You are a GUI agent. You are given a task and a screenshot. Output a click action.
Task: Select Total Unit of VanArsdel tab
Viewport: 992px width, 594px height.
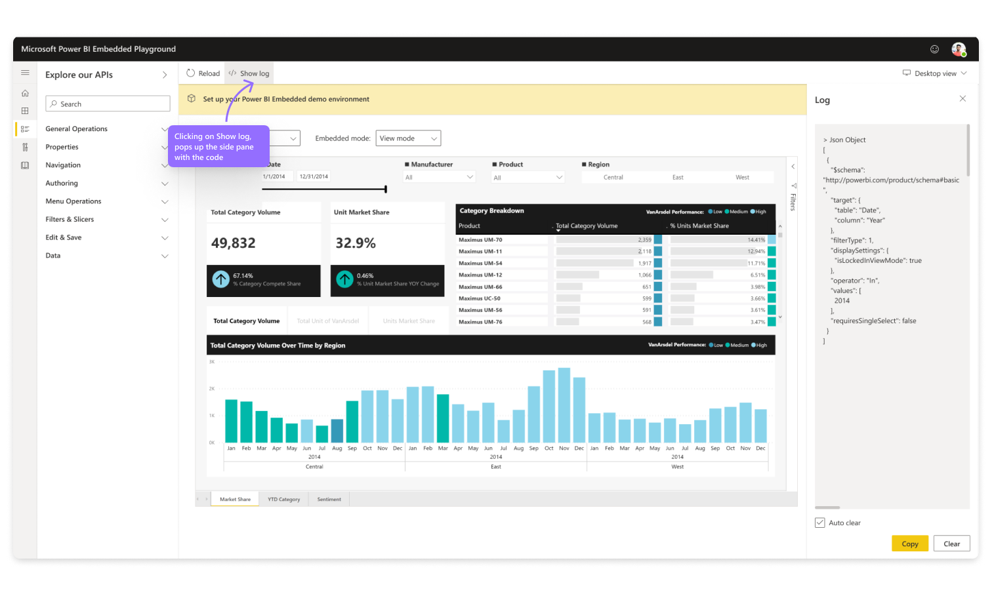click(x=327, y=321)
